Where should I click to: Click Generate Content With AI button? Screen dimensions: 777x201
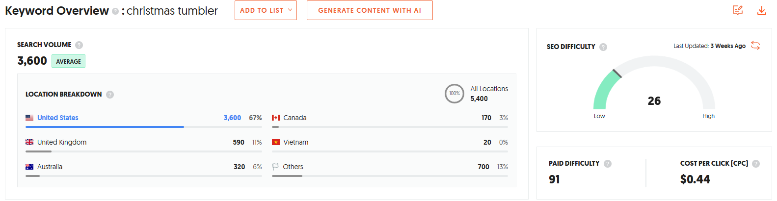[x=370, y=10]
